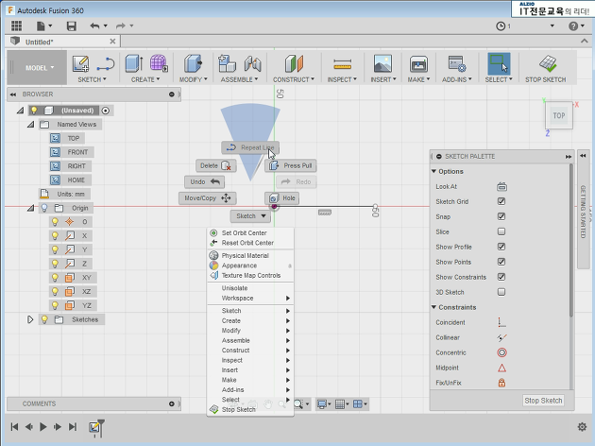Toggle visibility bulb of Origin folder
This screenshot has width=595, height=446.
[x=44, y=208]
